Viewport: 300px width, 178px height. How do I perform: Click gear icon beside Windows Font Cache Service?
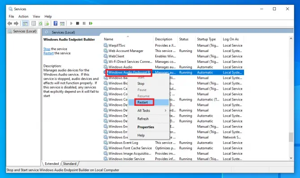[x=105, y=148]
